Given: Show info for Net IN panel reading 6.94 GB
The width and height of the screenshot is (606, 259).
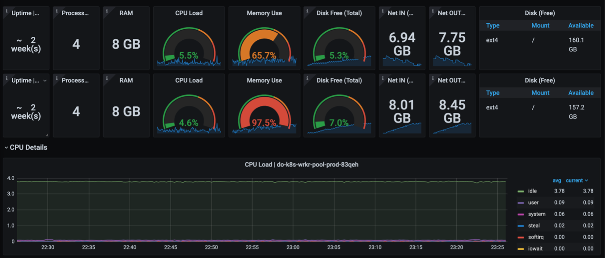Looking at the screenshot, I should point(383,10).
